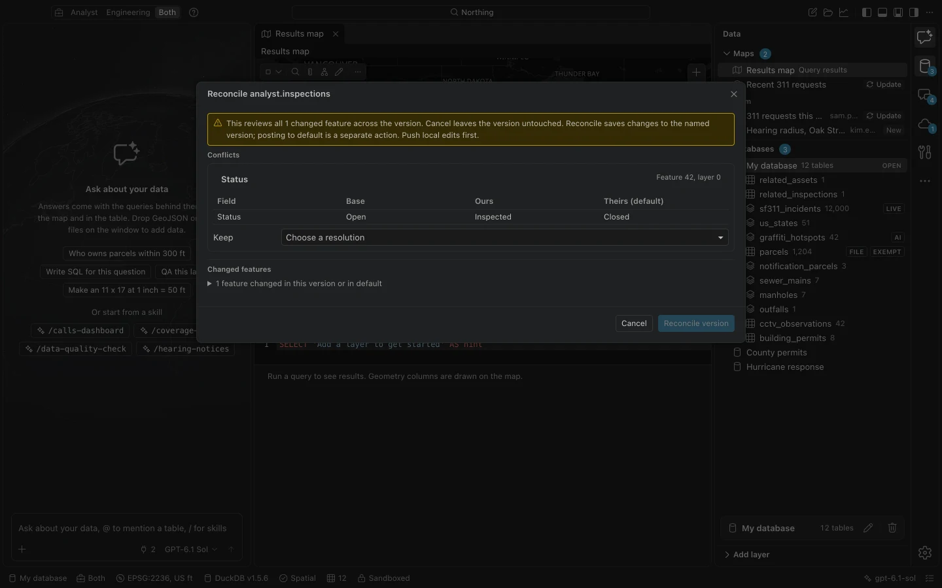Toggle the split panel layout icon
942x588 pixels.
pos(898,12)
